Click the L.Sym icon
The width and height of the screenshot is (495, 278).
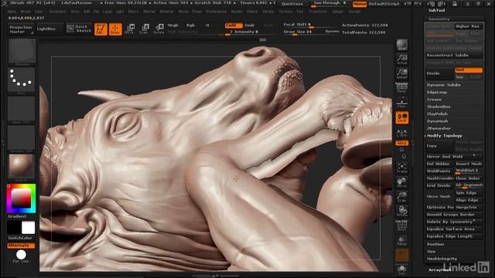coord(402,132)
